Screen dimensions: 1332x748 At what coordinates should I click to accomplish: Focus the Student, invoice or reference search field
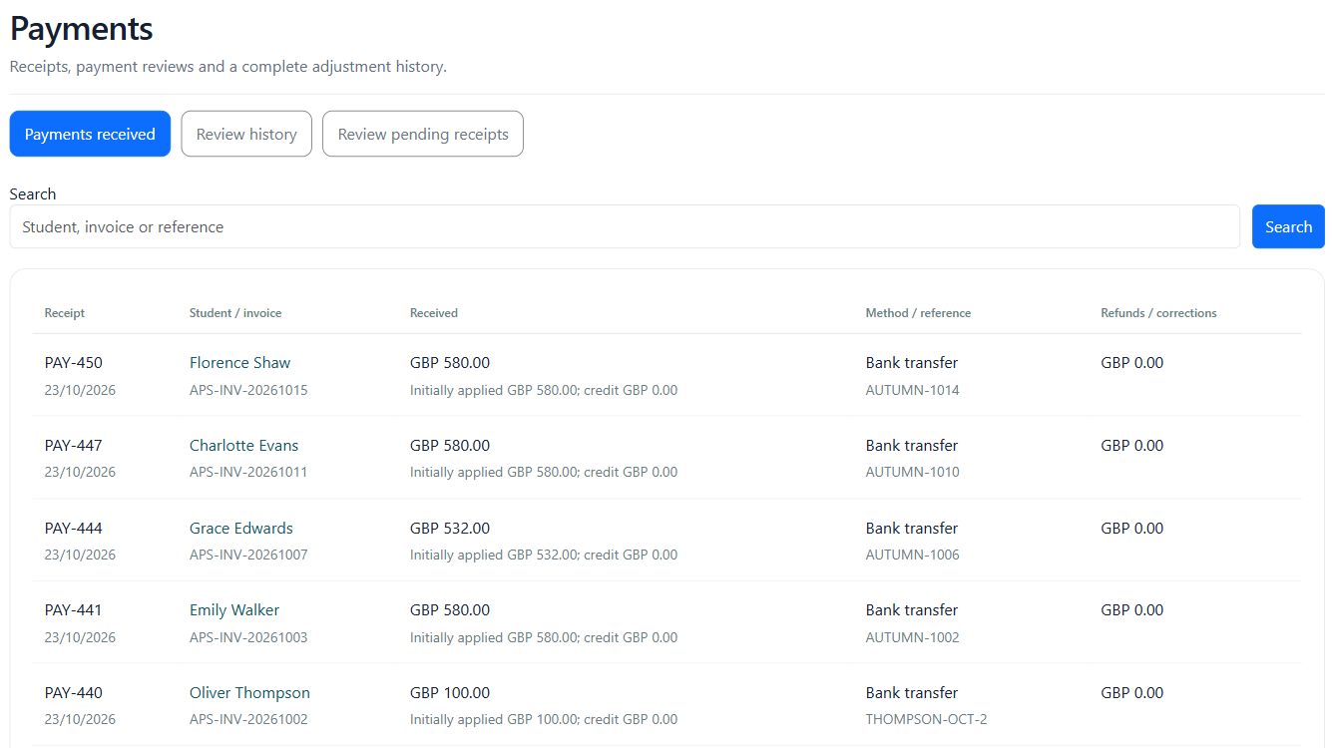tap(625, 226)
